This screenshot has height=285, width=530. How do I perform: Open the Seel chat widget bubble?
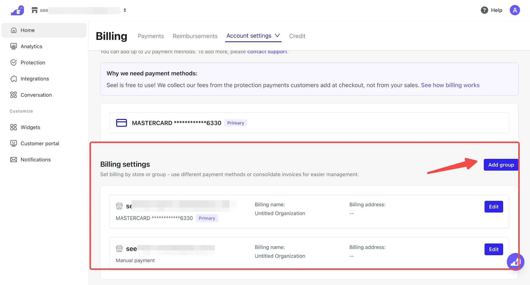[516, 262]
